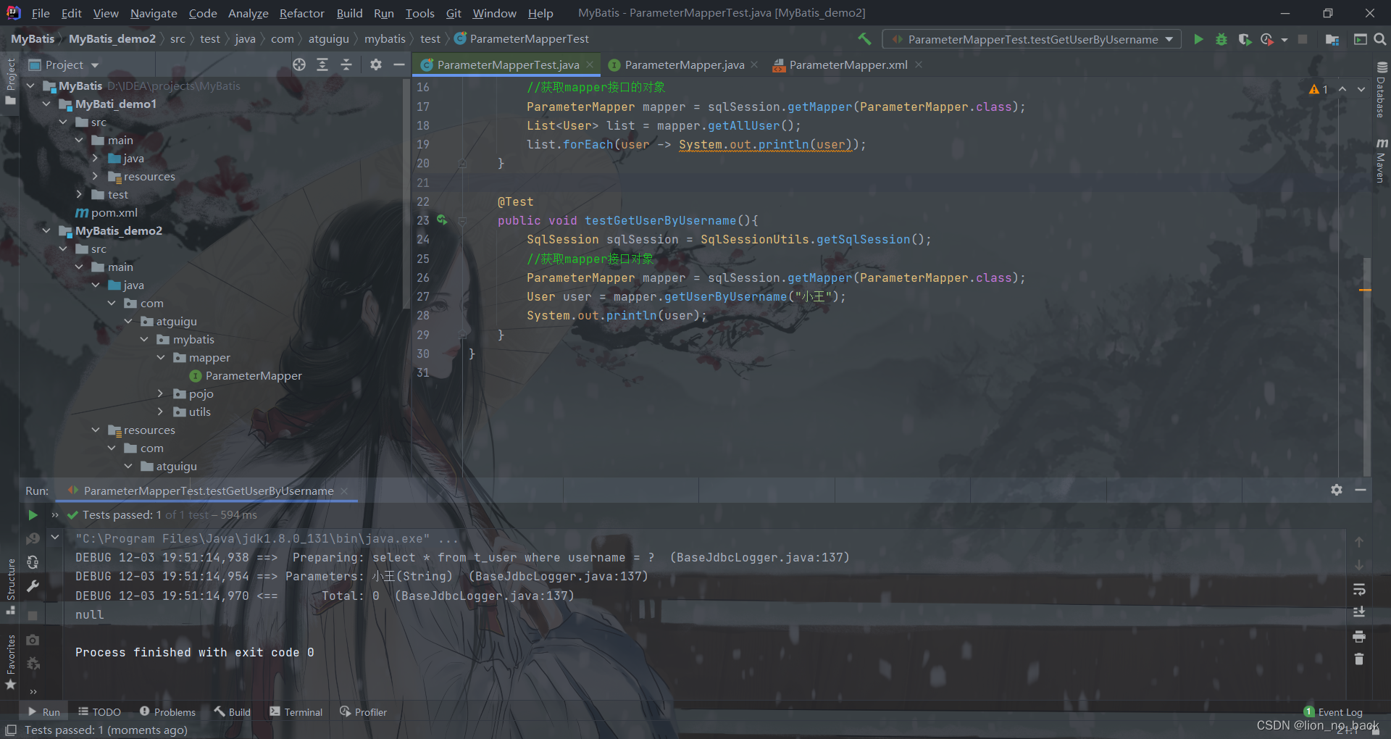Screen dimensions: 1391x739
Task: Fold method at line 23 gutter
Action: (x=462, y=220)
